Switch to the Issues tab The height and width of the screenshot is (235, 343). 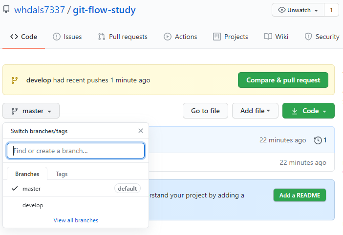67,37
